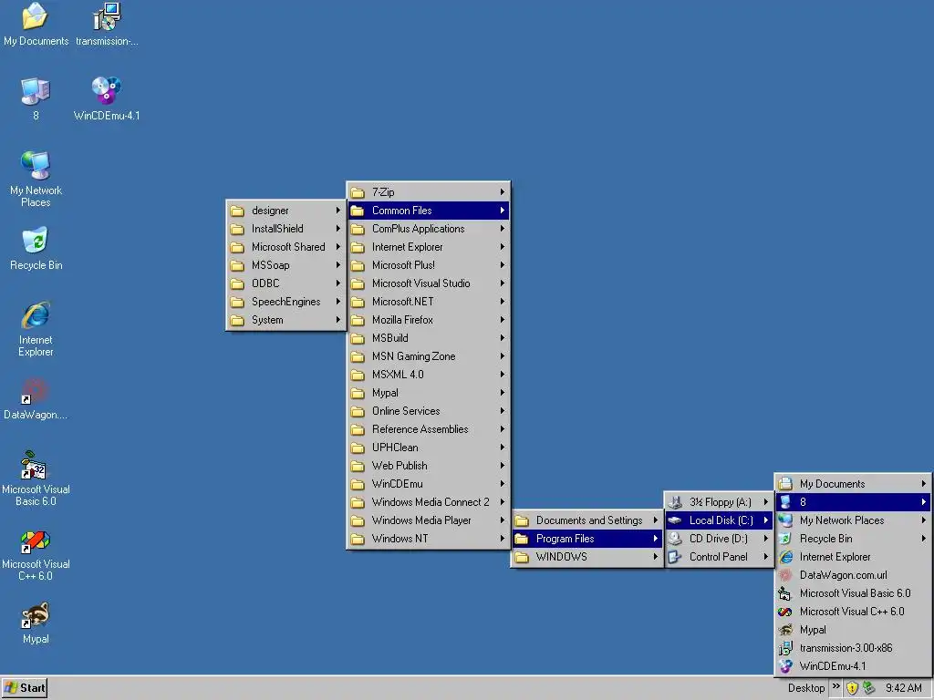This screenshot has width=934, height=700.
Task: Select the transmission installer desktop icon
Action: pyautogui.click(x=107, y=25)
